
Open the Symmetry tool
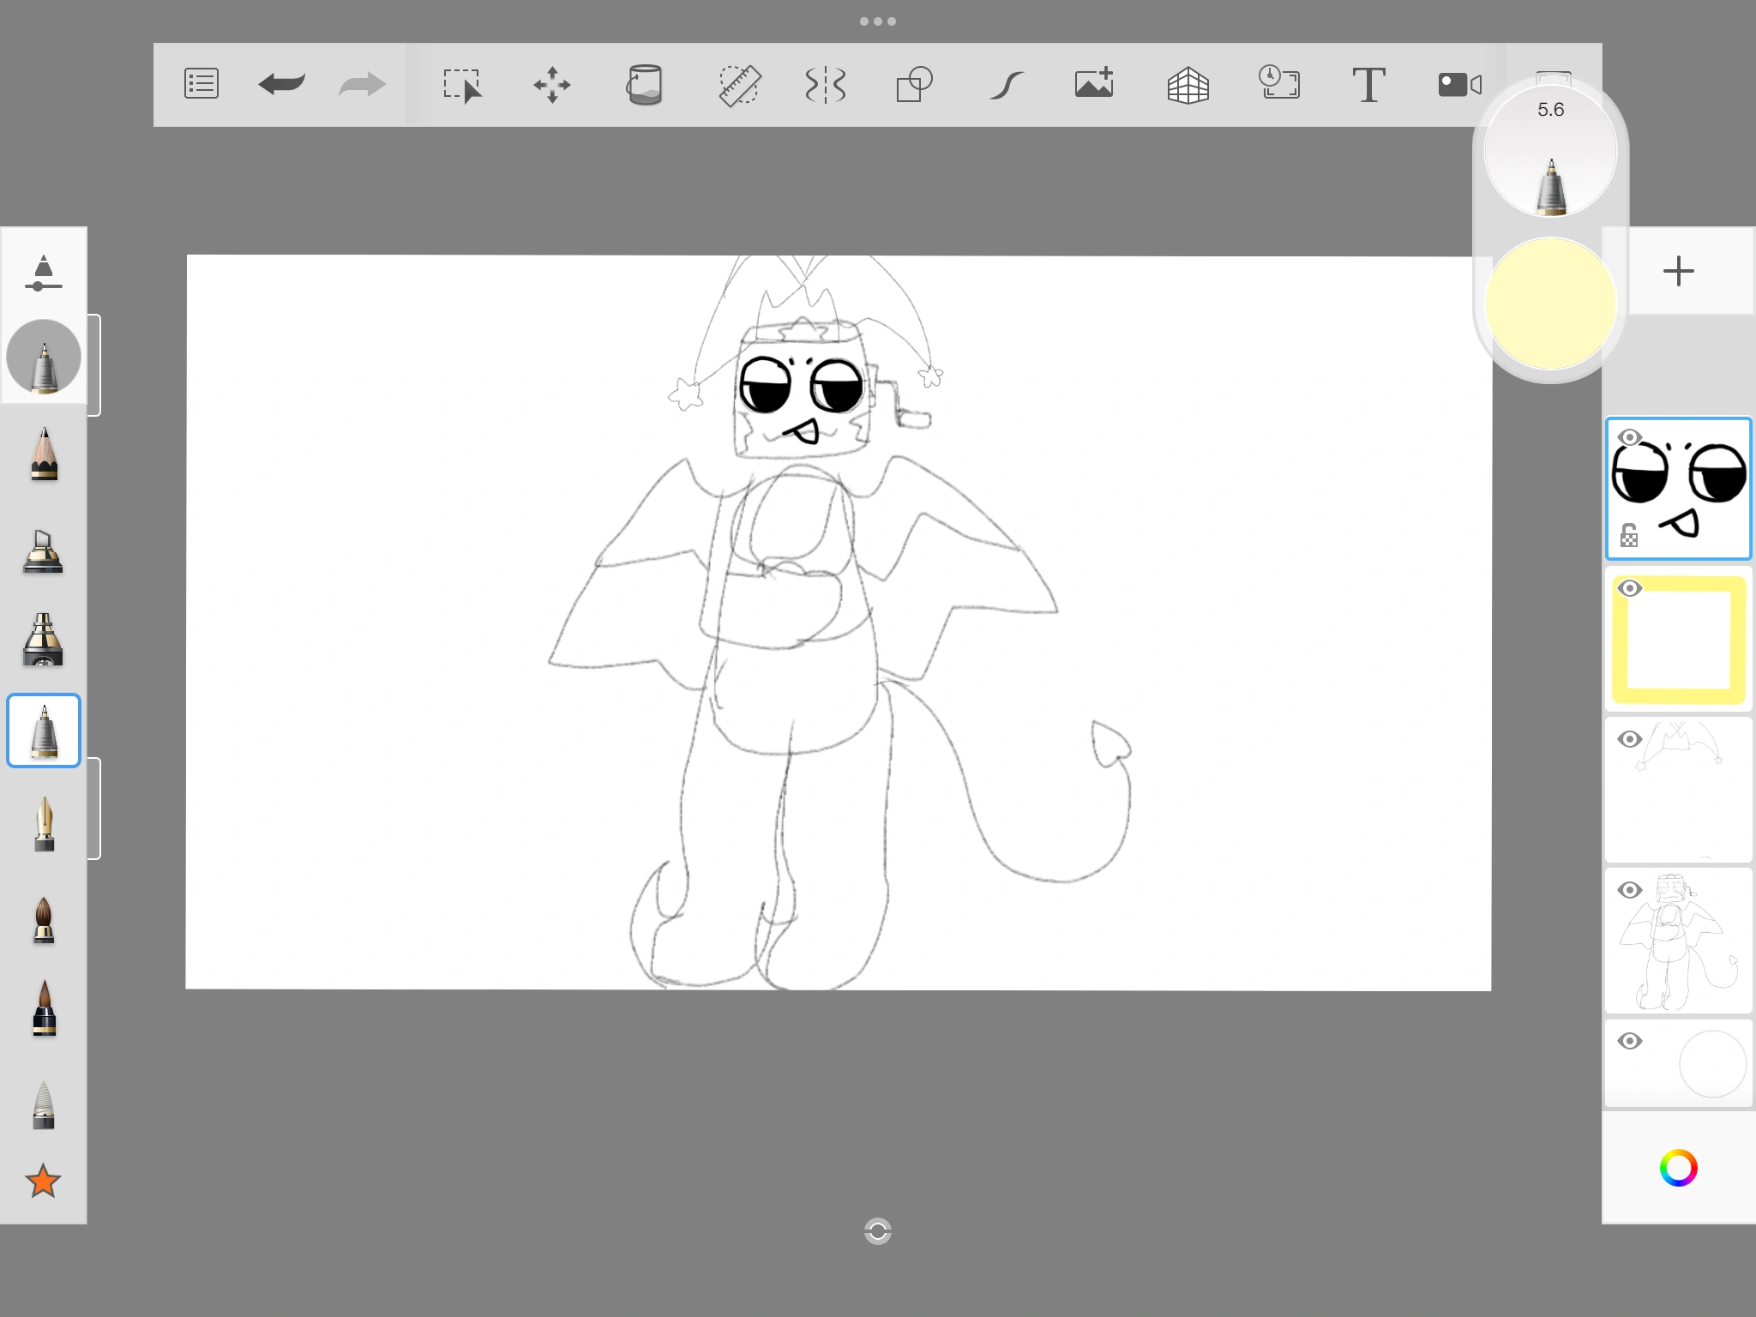point(825,84)
